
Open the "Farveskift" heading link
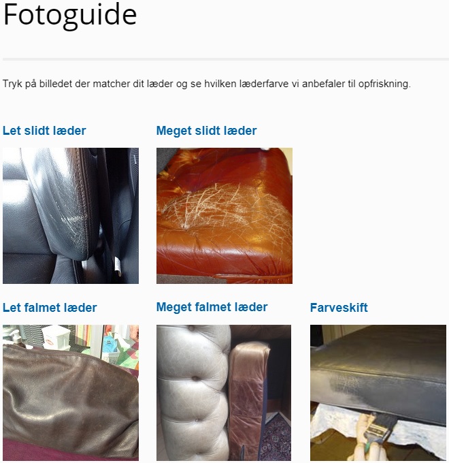pyautogui.click(x=339, y=308)
